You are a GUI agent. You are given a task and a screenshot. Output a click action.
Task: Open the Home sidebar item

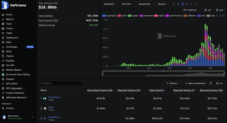click(9, 15)
